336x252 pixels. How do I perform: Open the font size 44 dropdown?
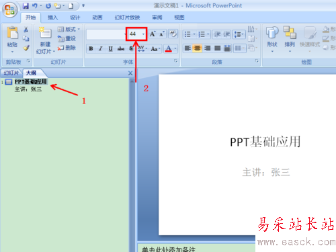coord(143,34)
